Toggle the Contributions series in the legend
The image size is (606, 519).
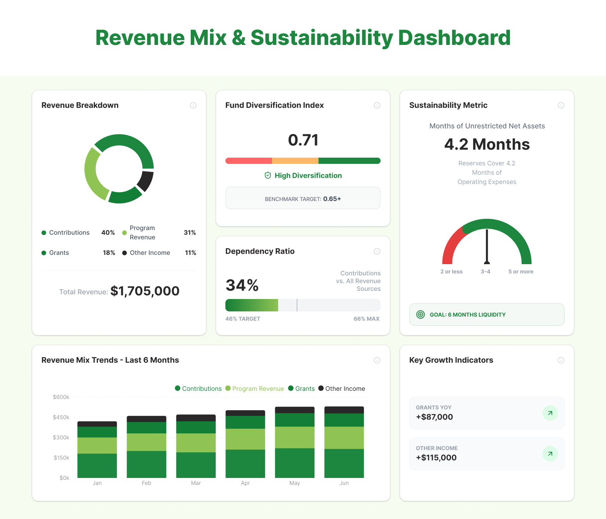click(198, 388)
